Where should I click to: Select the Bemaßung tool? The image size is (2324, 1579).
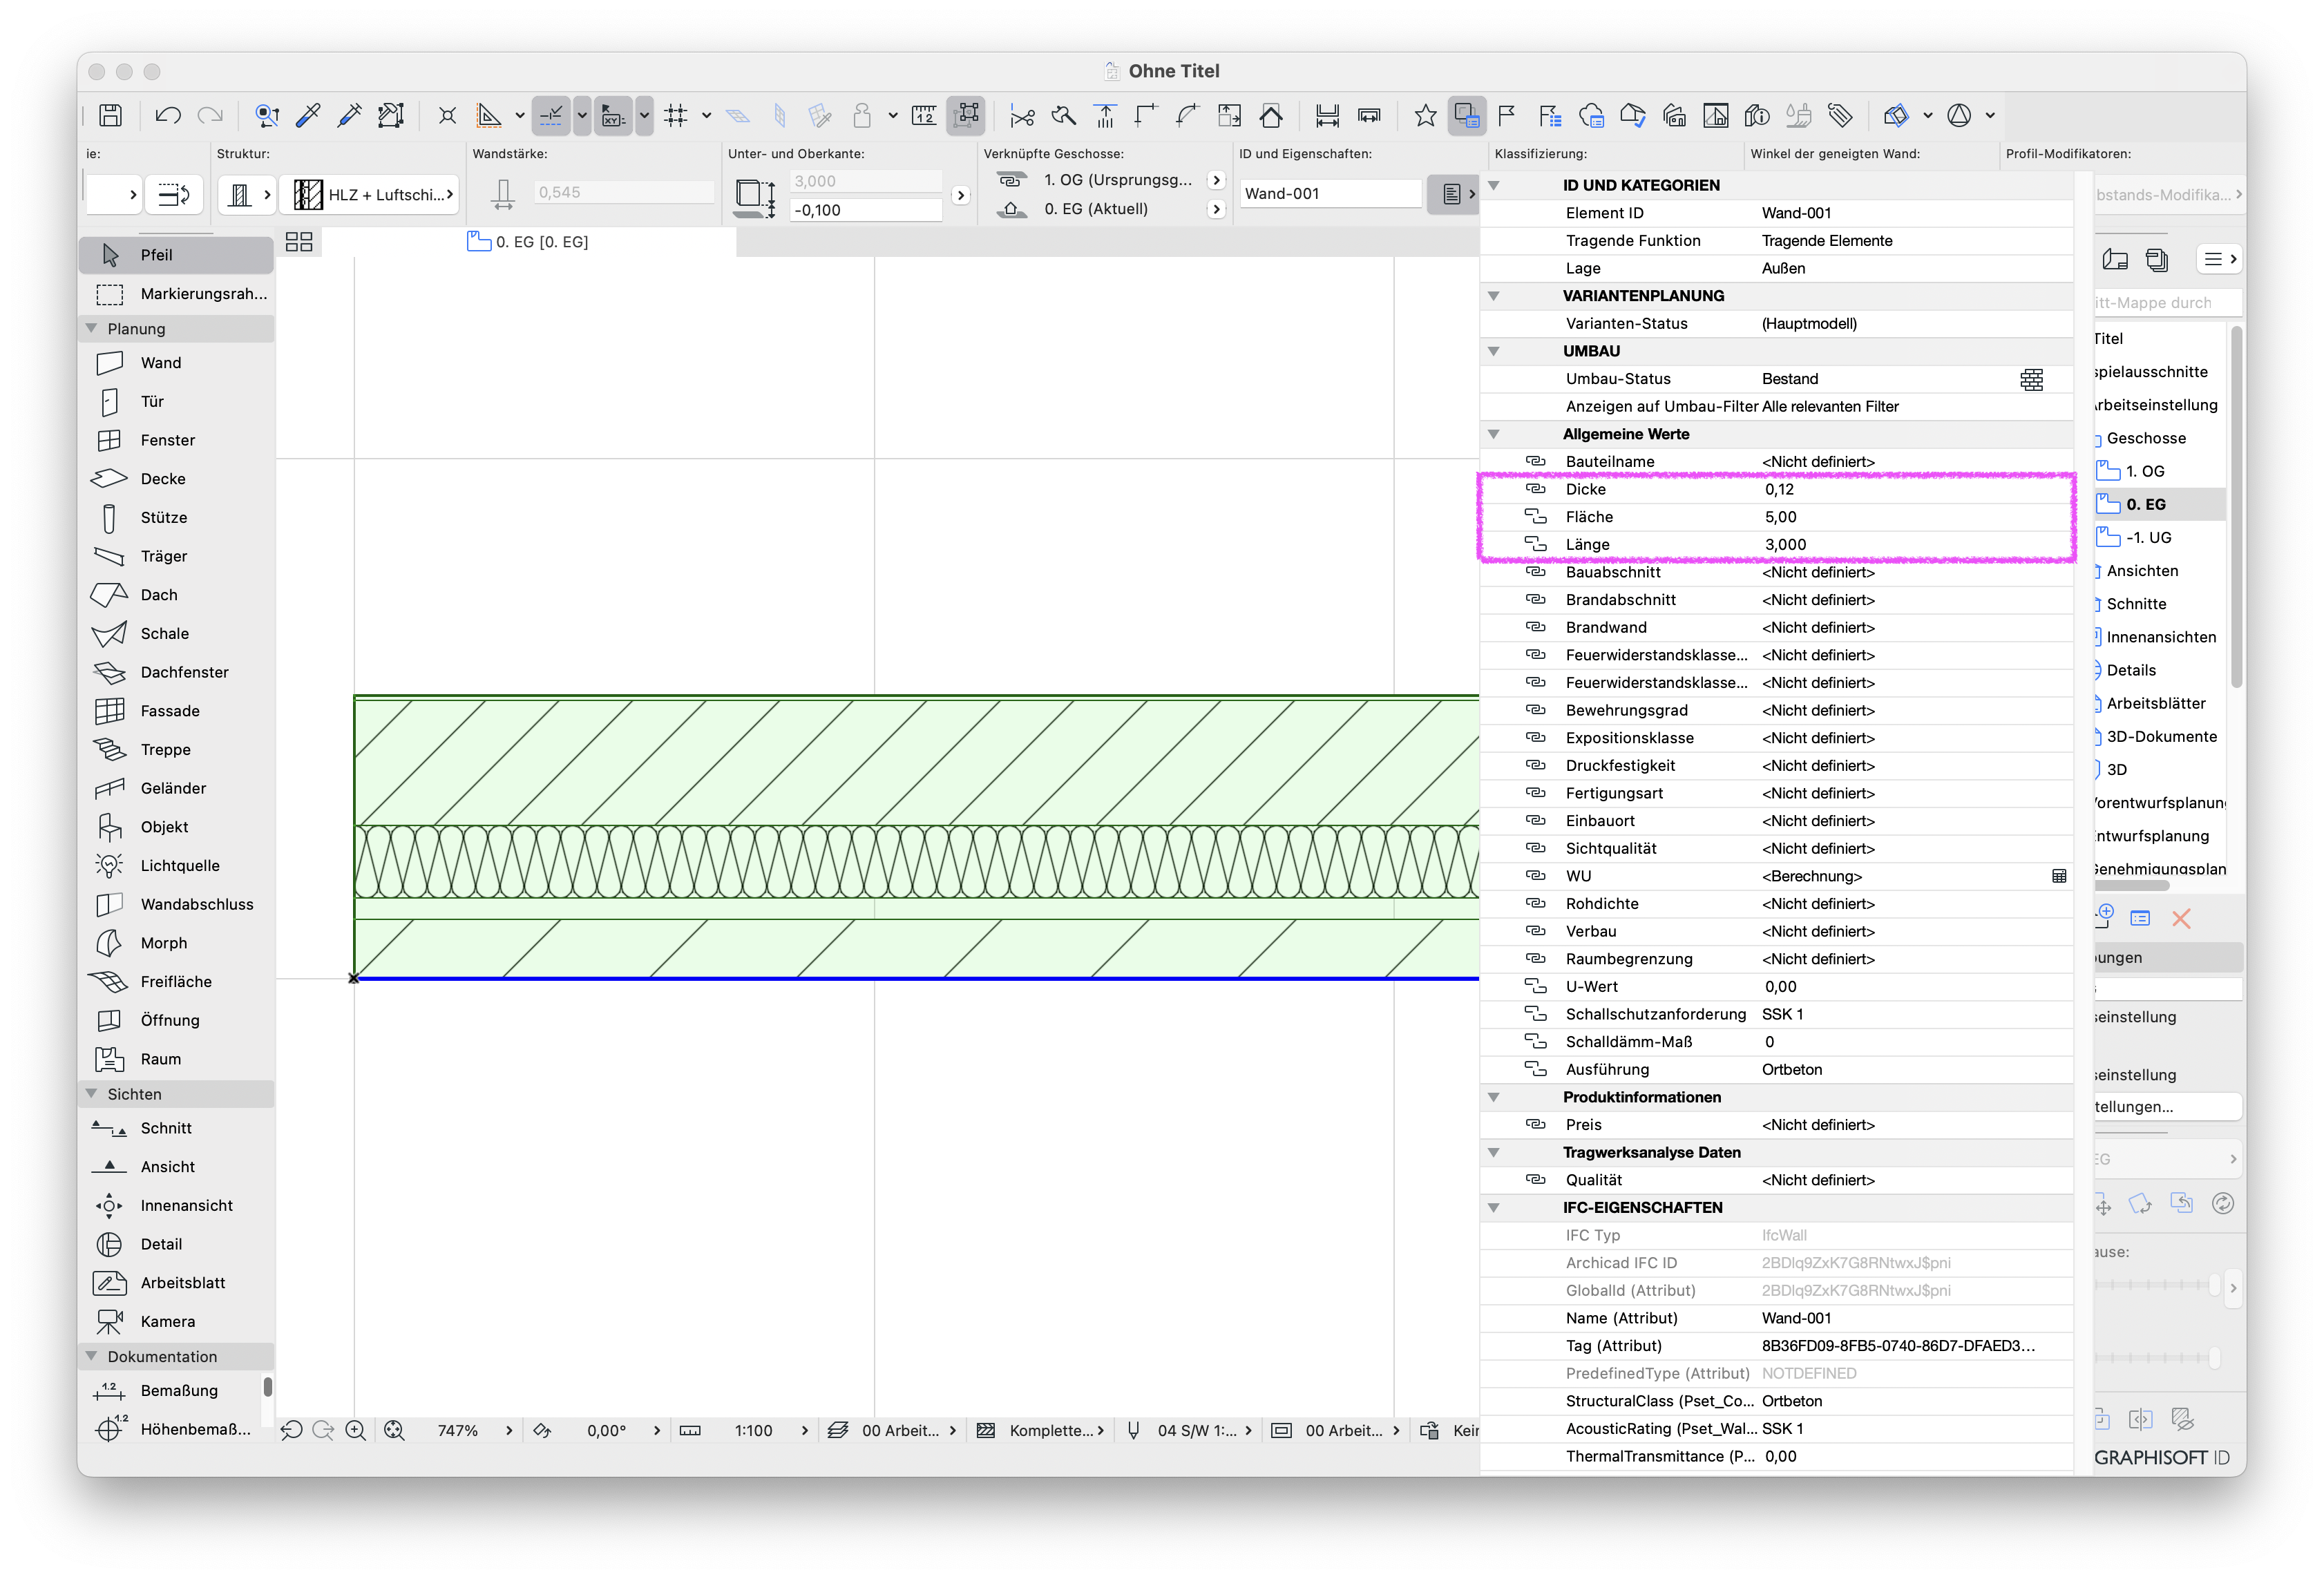(x=176, y=1391)
